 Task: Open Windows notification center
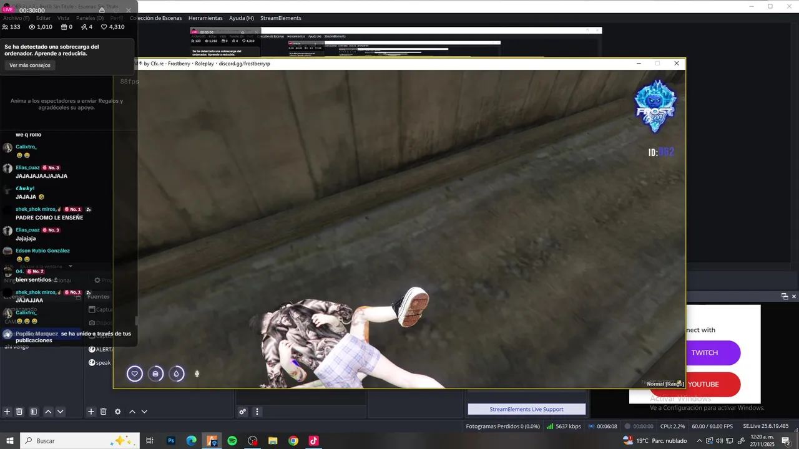[x=786, y=441]
